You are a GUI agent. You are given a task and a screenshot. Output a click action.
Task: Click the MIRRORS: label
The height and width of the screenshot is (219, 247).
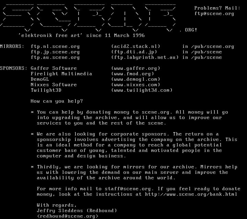tap(12, 47)
